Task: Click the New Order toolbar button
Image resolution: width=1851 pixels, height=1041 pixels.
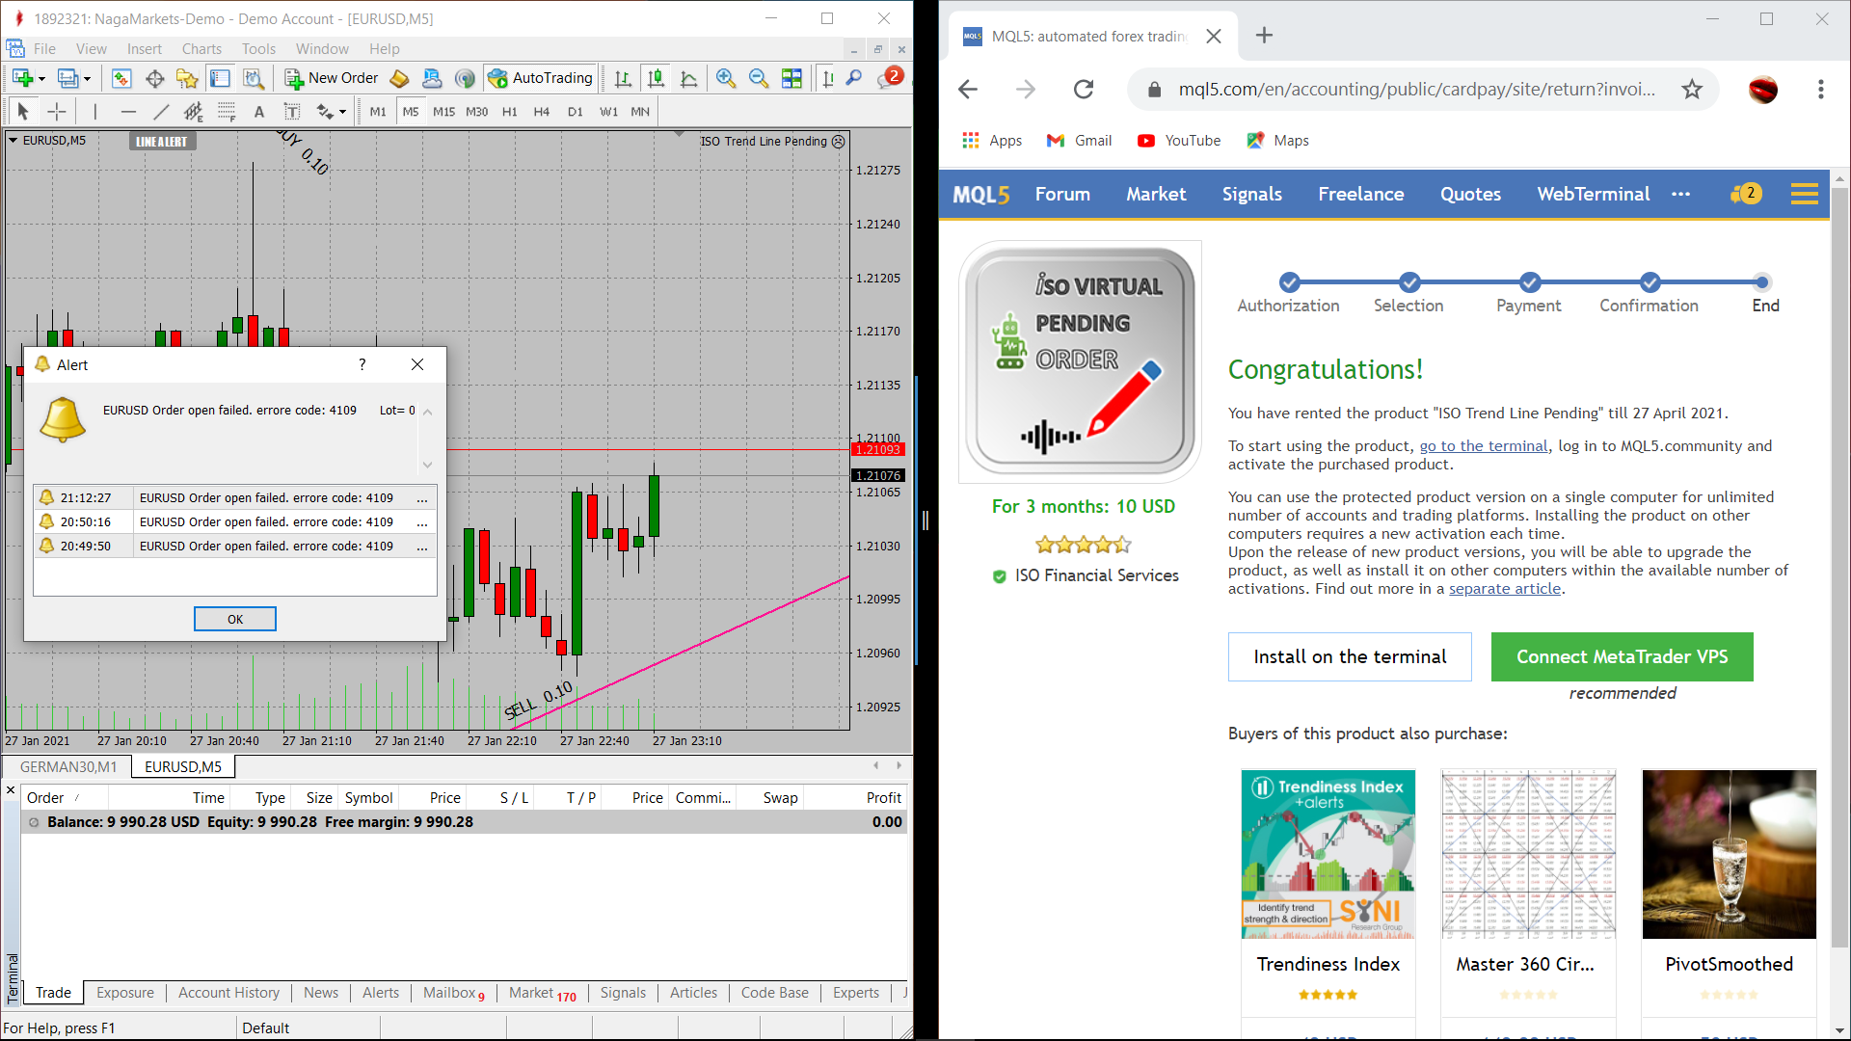Action: tap(333, 78)
